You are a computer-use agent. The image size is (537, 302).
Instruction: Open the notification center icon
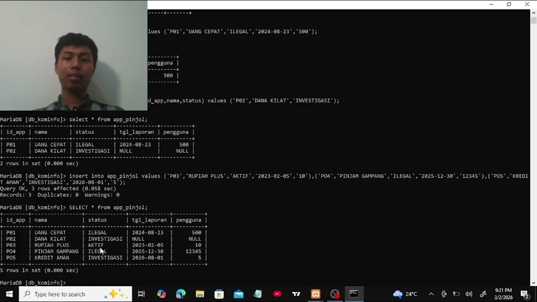524,294
